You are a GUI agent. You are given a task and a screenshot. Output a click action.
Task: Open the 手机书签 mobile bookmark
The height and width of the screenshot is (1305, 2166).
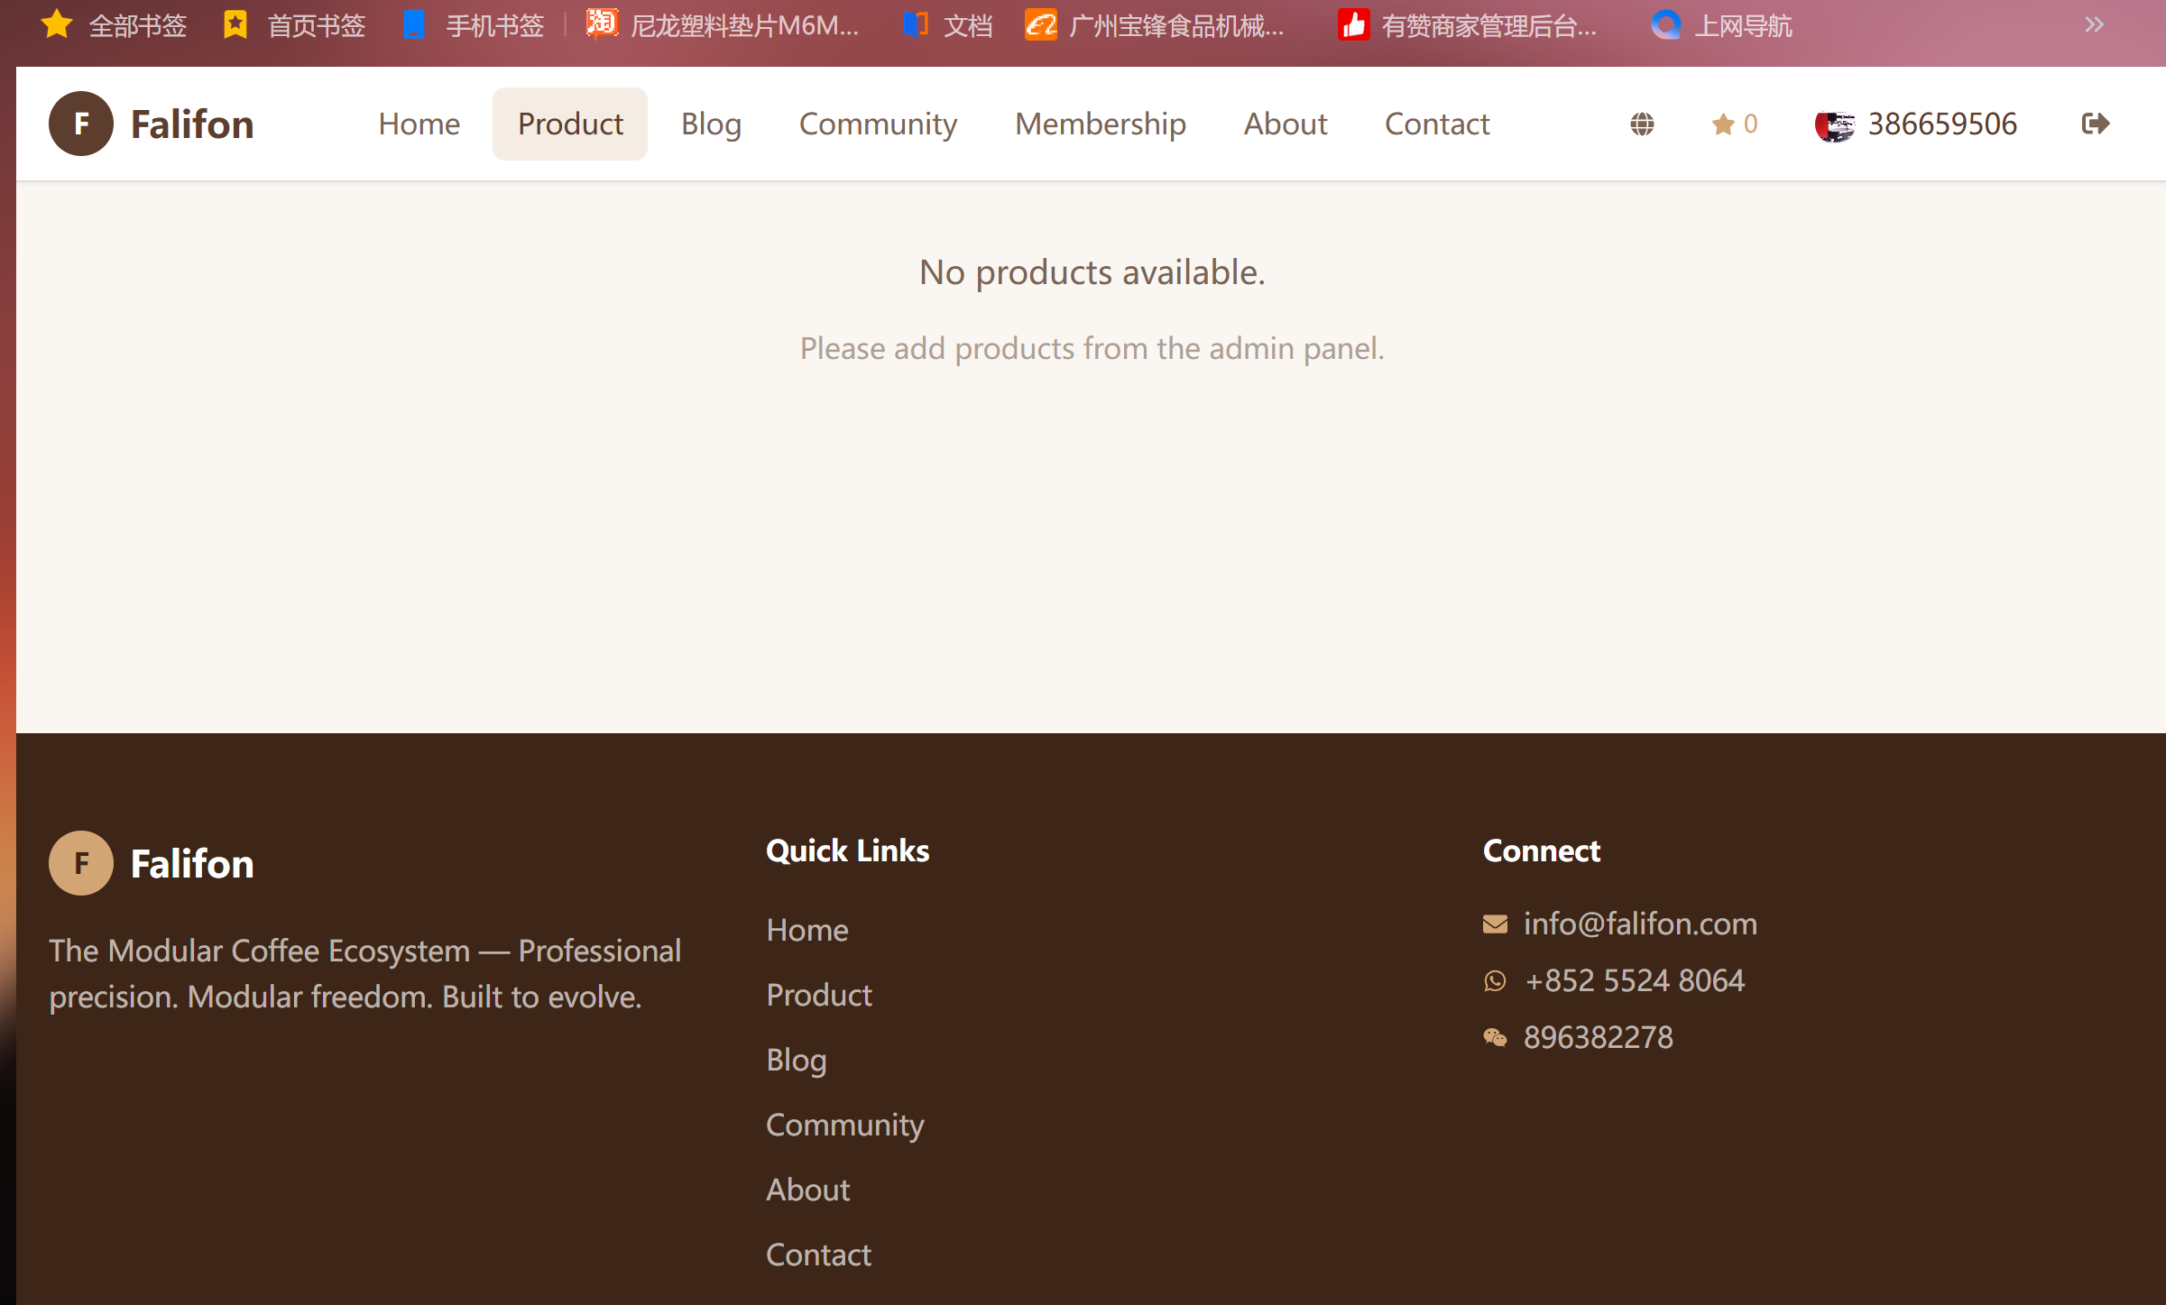pos(473,25)
